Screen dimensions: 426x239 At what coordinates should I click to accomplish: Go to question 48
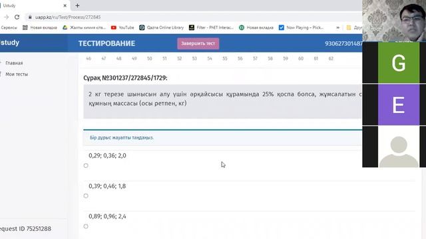point(118,58)
